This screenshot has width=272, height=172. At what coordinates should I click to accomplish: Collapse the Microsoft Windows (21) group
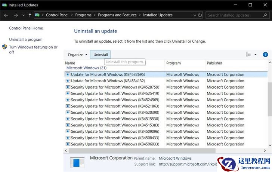(86, 68)
